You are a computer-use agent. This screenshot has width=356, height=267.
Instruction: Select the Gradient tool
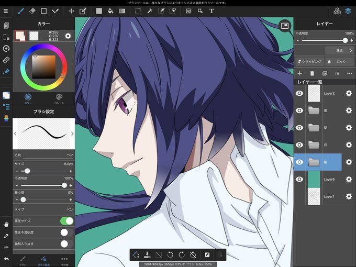click(x=122, y=11)
